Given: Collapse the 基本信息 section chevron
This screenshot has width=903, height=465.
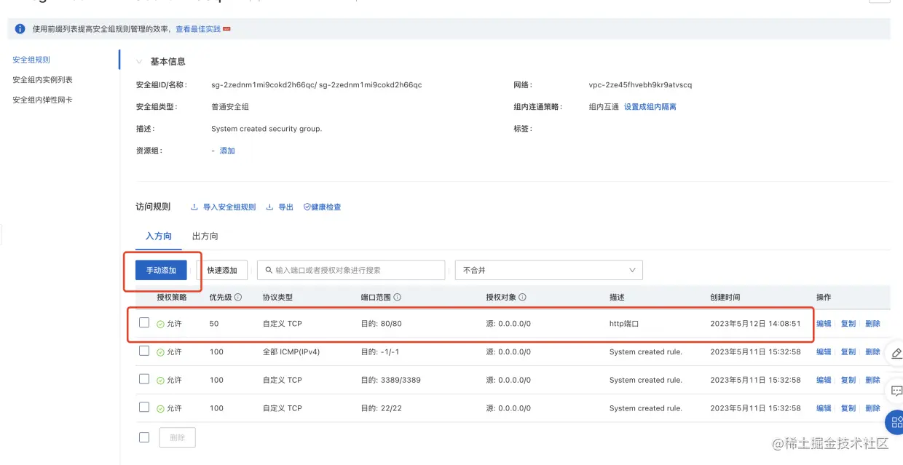Looking at the screenshot, I should point(139,62).
